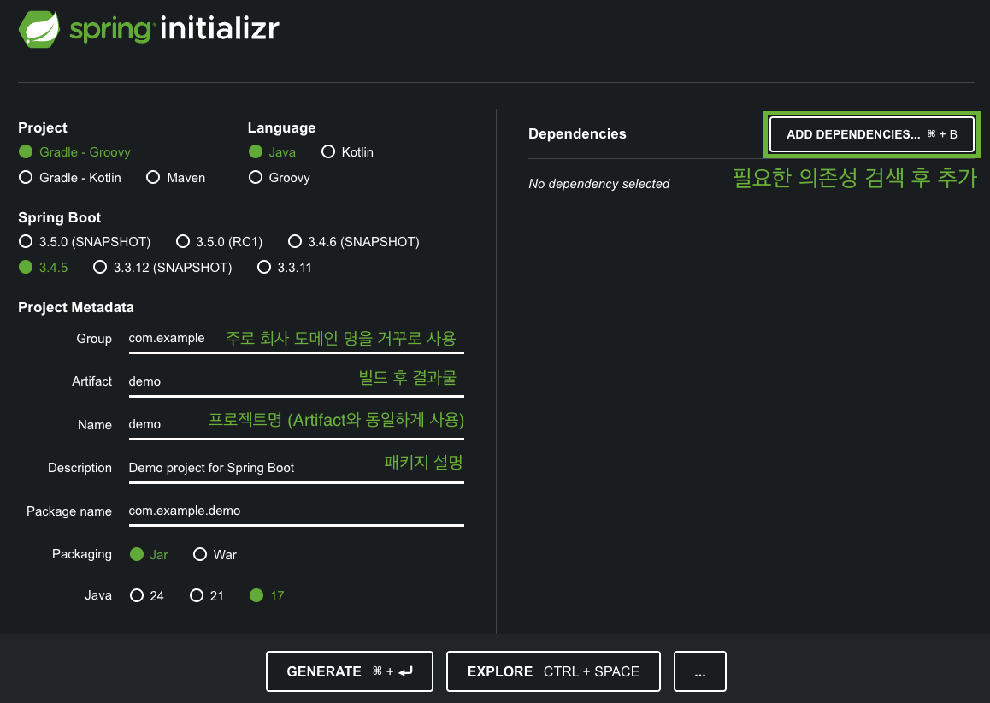
Task: Focus the Package name field
Action: pyautogui.click(x=296, y=511)
